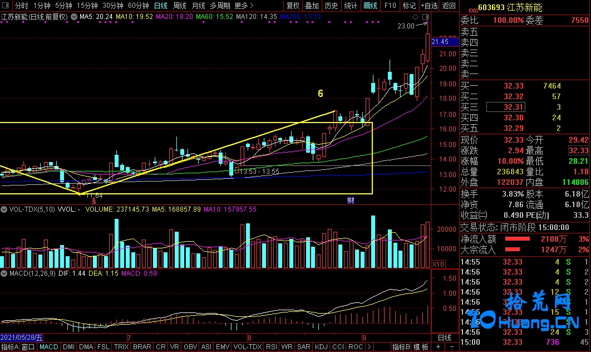Image resolution: width=591 pixels, height=352 pixels.
Task: Select the KDJ indicator tab
Action: pos(321,347)
